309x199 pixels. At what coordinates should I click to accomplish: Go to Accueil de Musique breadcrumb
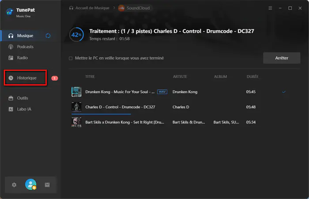pos(89,8)
